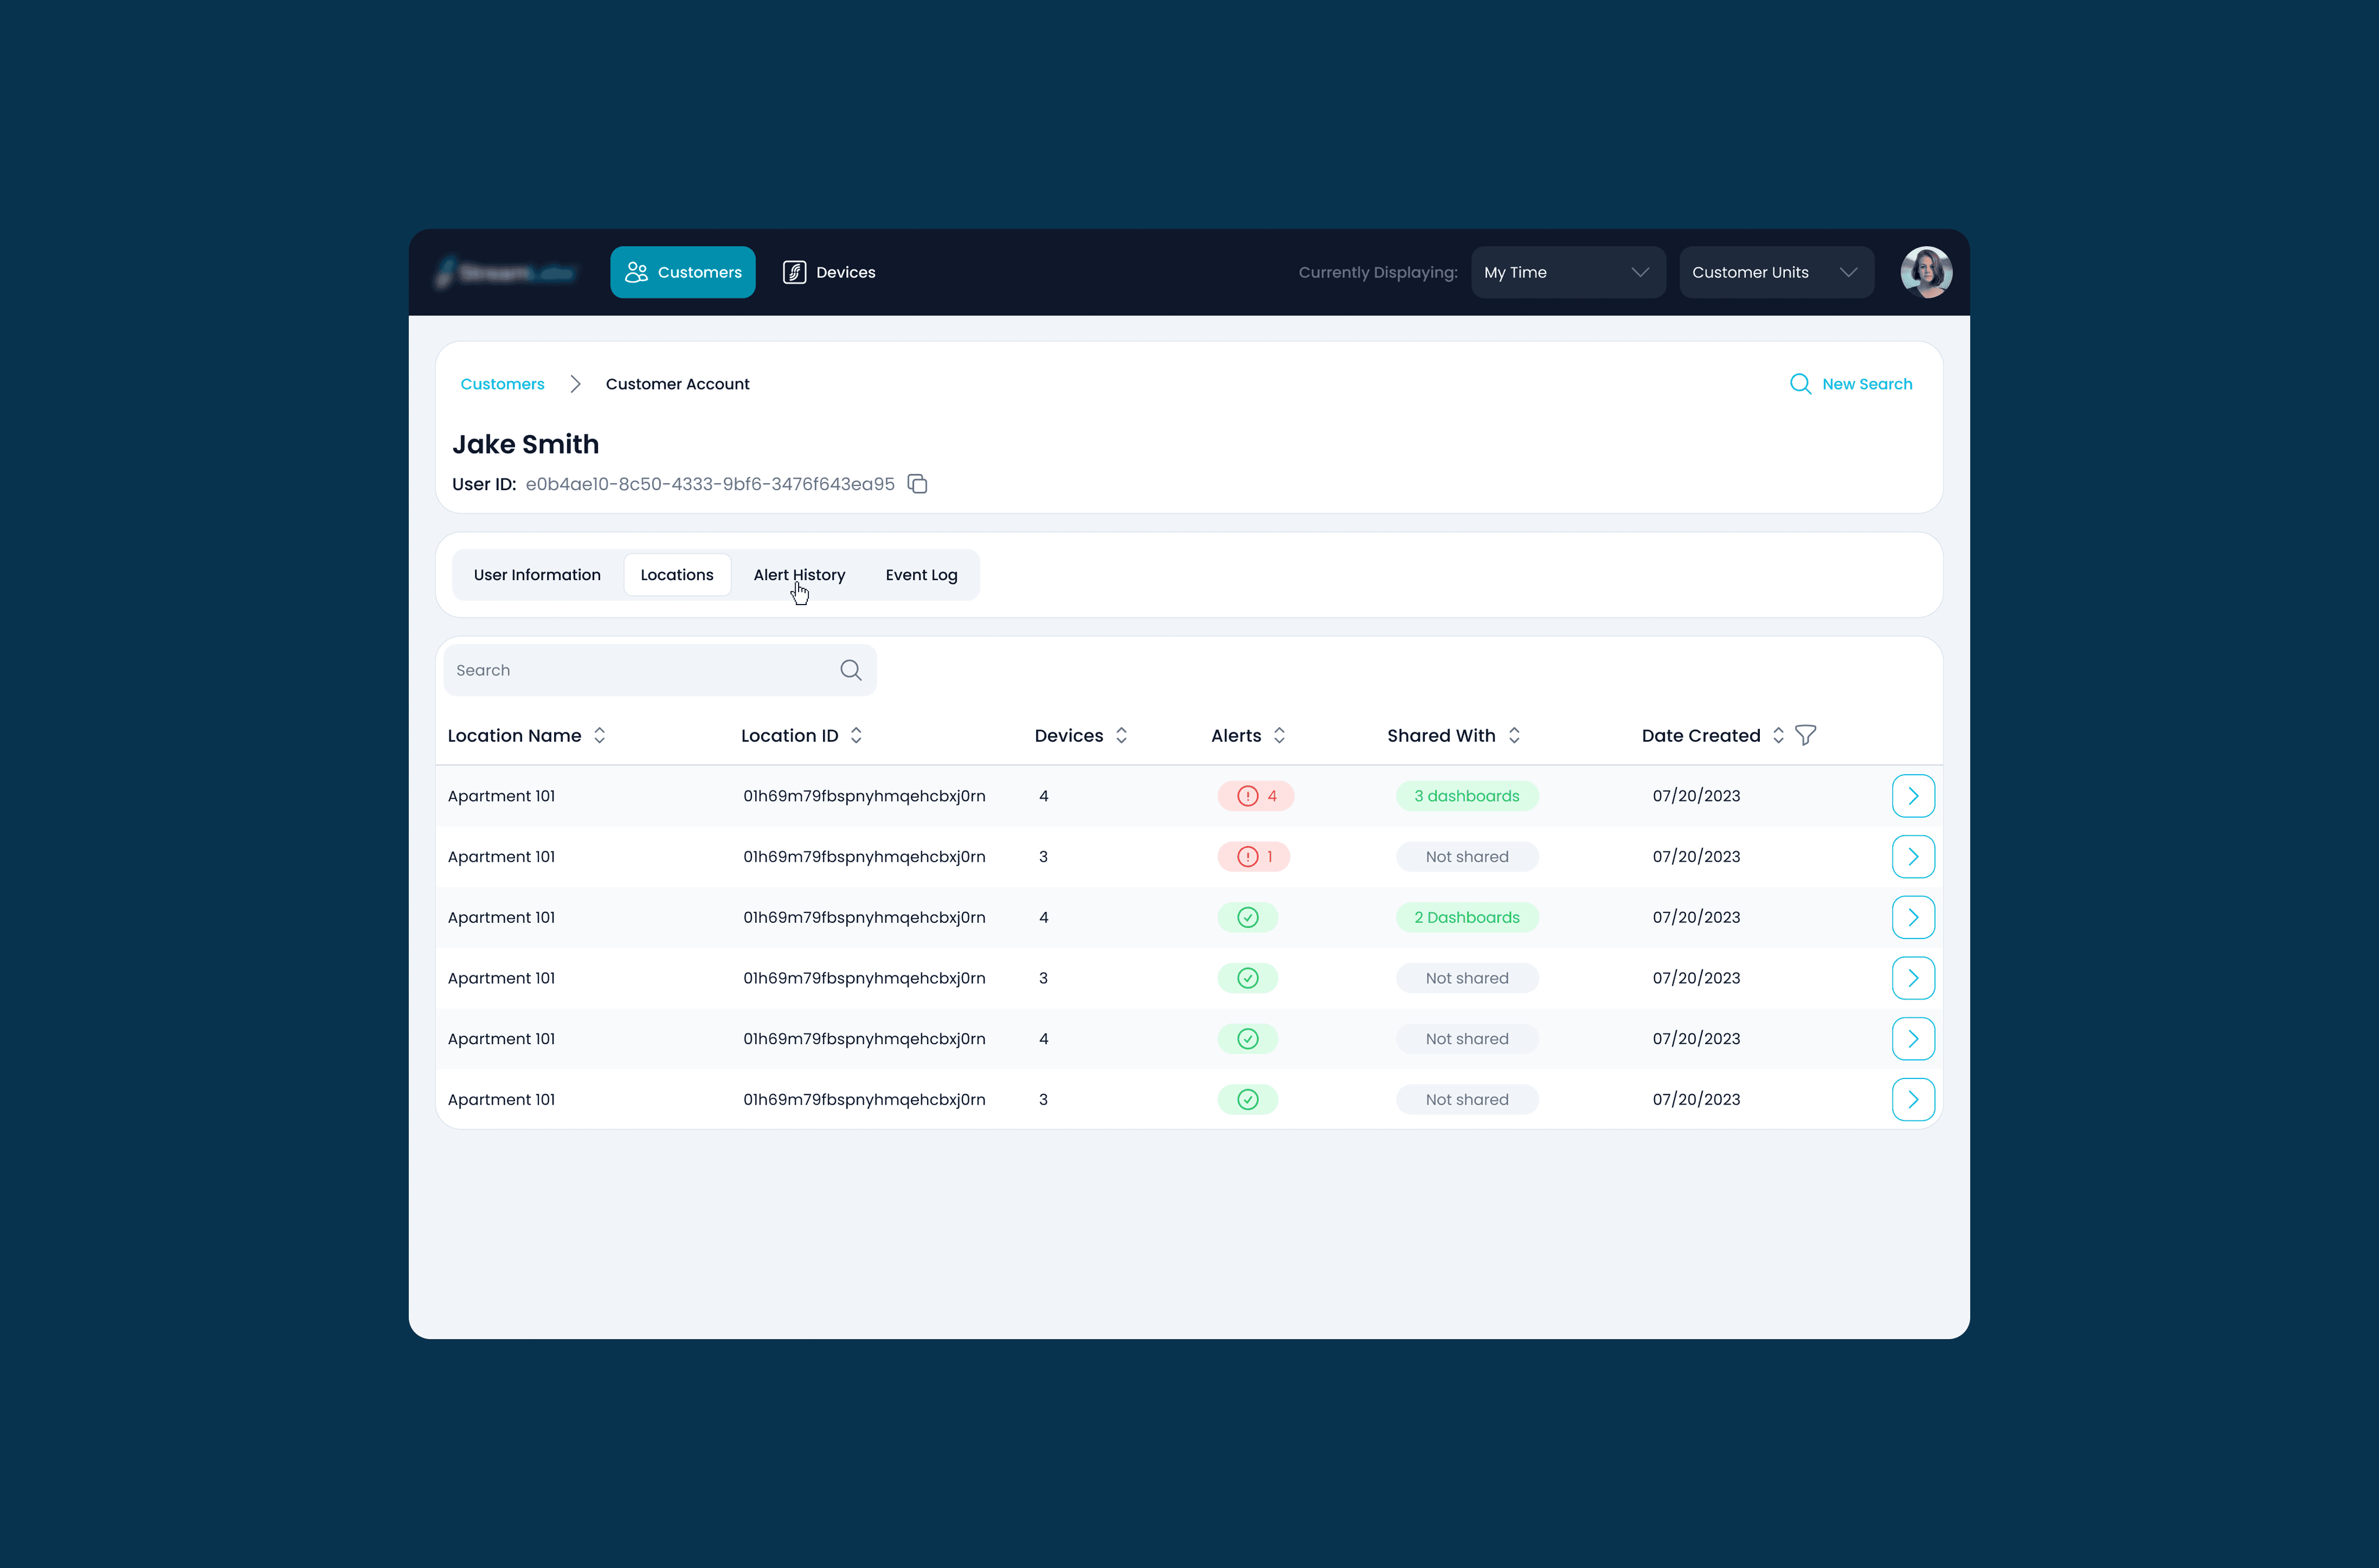2379x1568 pixels.
Task: Click the New Search link
Action: 1851,384
